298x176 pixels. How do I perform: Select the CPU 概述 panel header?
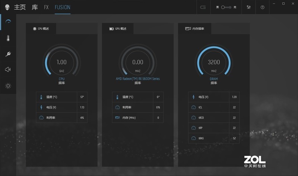click(x=41, y=29)
